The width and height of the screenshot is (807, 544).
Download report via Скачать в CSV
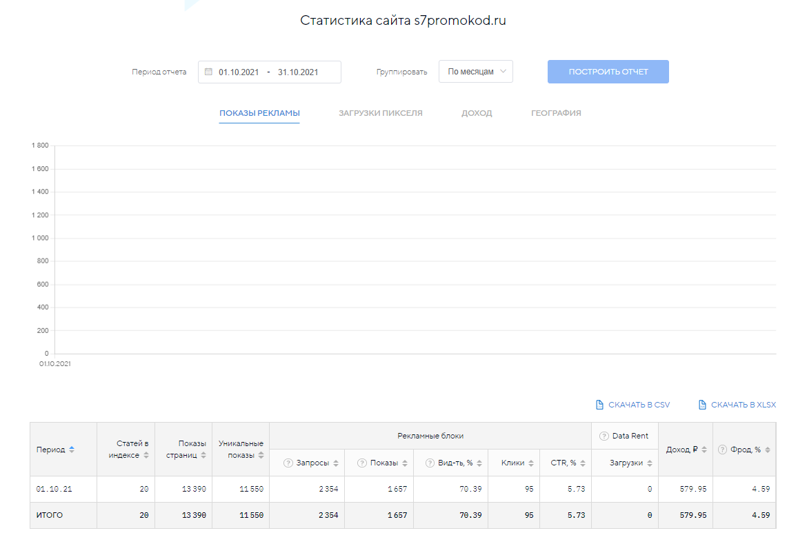(x=632, y=405)
